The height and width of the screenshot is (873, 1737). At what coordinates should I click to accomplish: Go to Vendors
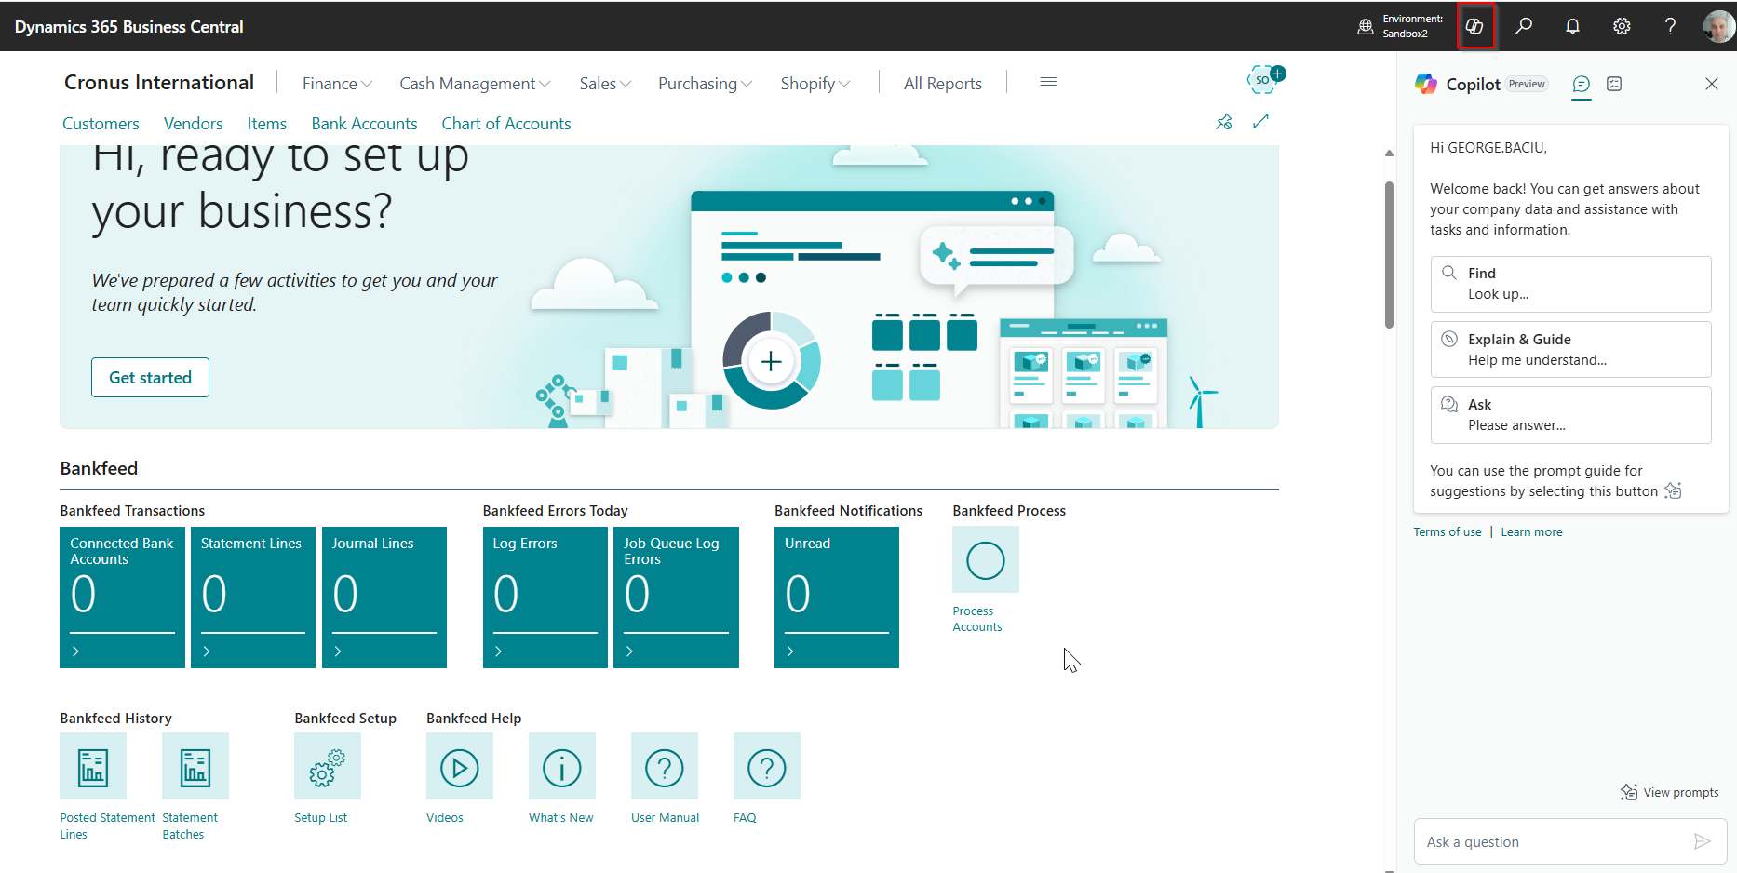pyautogui.click(x=194, y=124)
